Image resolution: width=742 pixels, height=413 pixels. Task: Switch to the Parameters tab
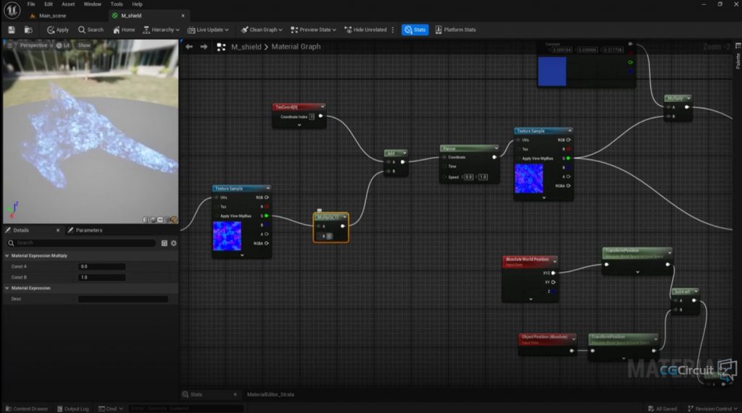[x=89, y=230]
